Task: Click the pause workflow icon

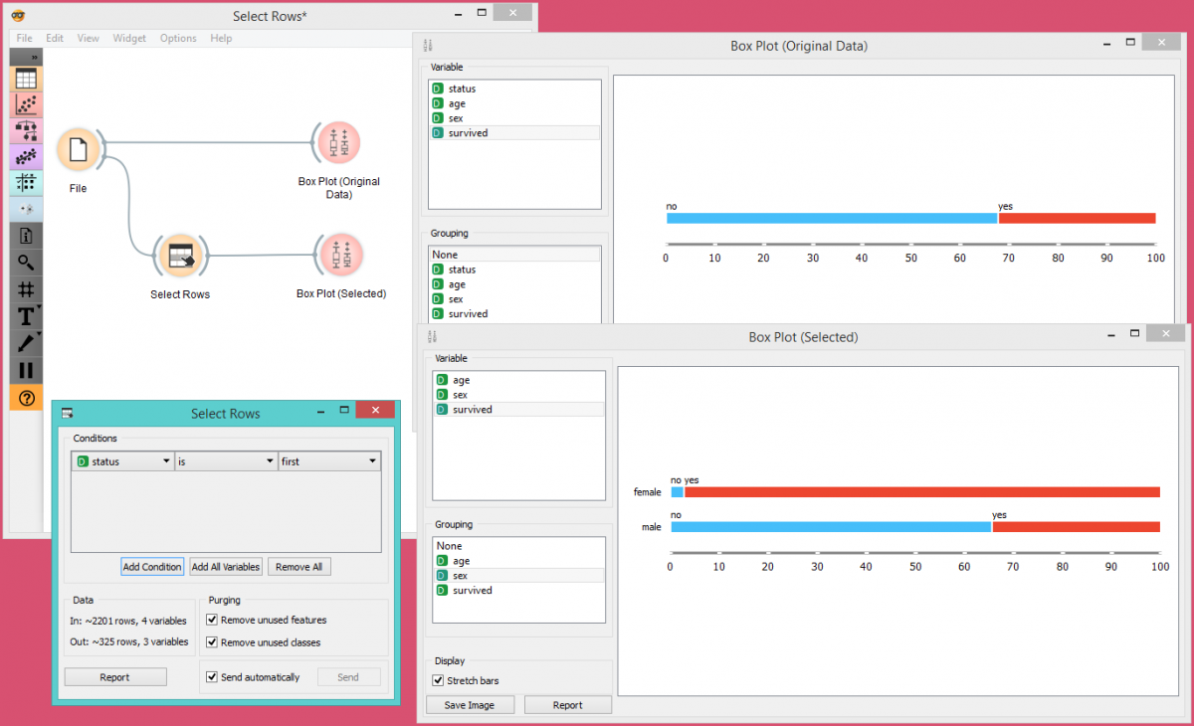Action: [27, 370]
